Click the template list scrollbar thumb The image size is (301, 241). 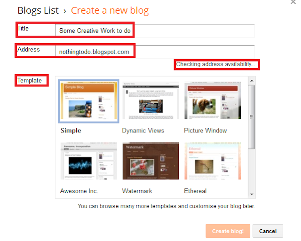point(252,117)
